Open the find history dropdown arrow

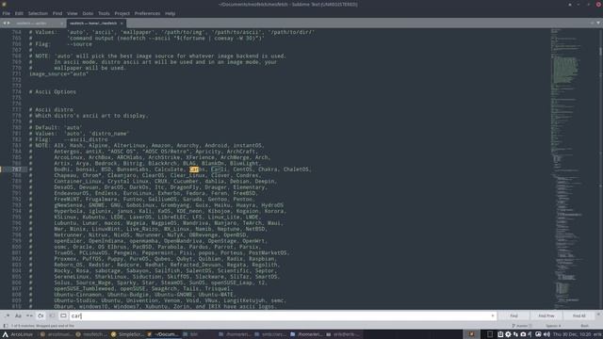(x=493, y=315)
